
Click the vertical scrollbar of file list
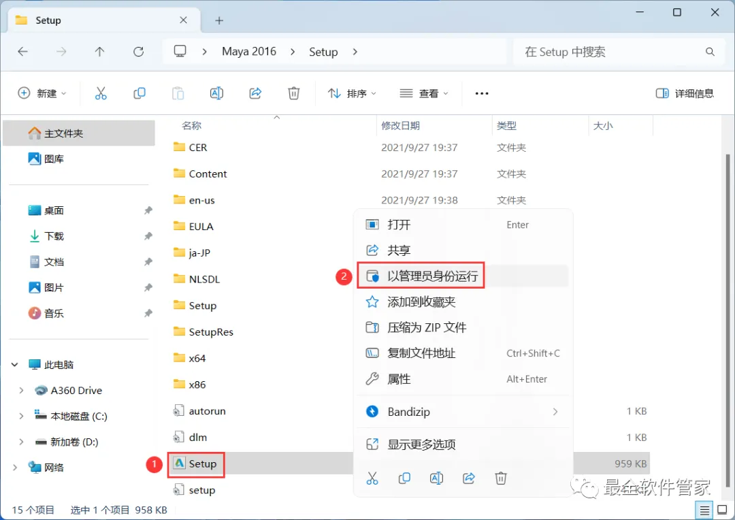pos(728,321)
